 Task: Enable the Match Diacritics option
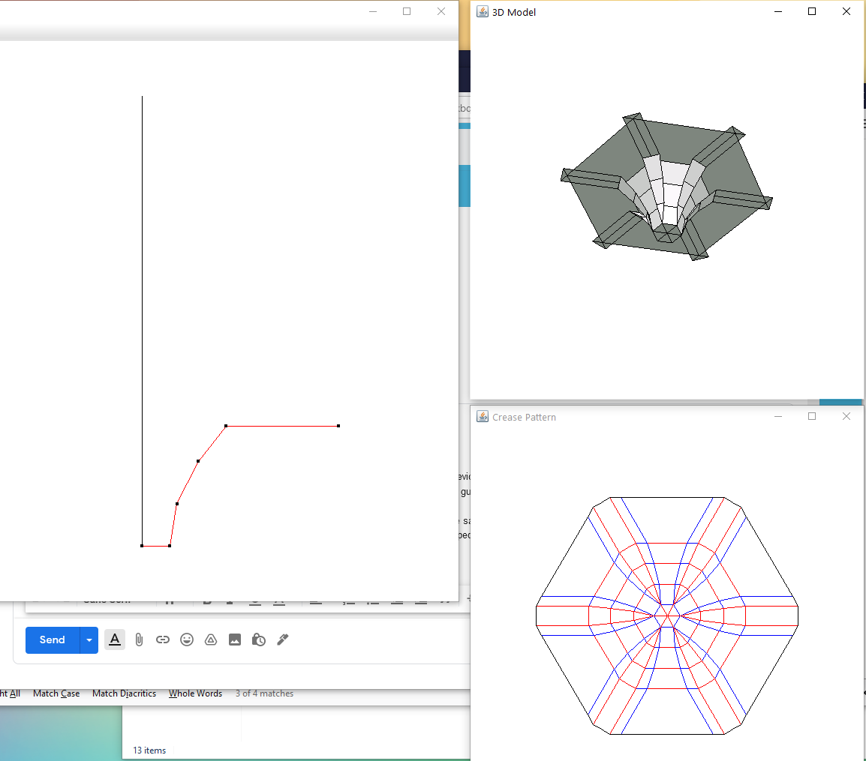(x=124, y=694)
